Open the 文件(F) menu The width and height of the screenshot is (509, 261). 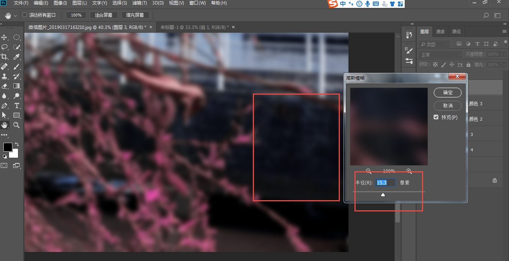click(21, 3)
